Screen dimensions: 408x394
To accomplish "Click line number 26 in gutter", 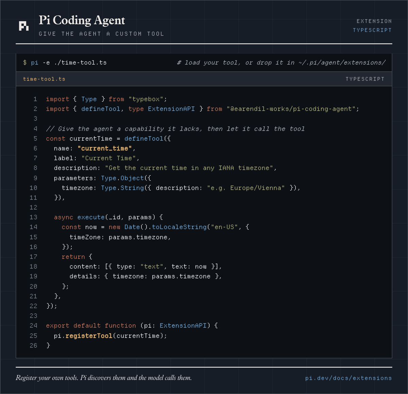I will [33, 345].
